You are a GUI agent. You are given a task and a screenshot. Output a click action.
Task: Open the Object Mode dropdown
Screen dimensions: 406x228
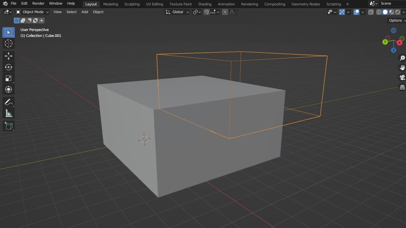coord(32,12)
